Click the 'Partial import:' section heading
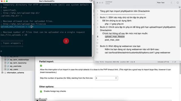This screenshot has height=101, width=181. pyautogui.click(x=46, y=61)
